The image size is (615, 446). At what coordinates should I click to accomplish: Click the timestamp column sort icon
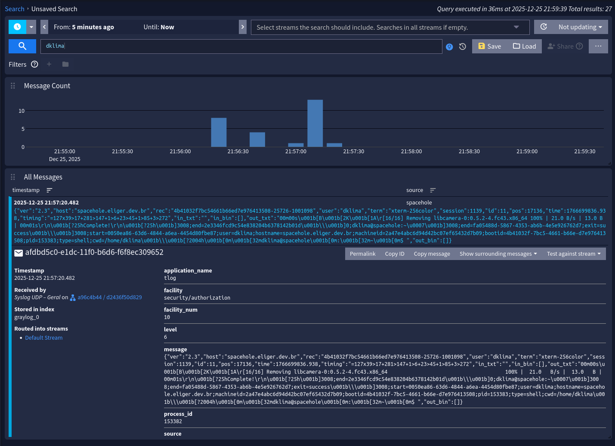(49, 190)
